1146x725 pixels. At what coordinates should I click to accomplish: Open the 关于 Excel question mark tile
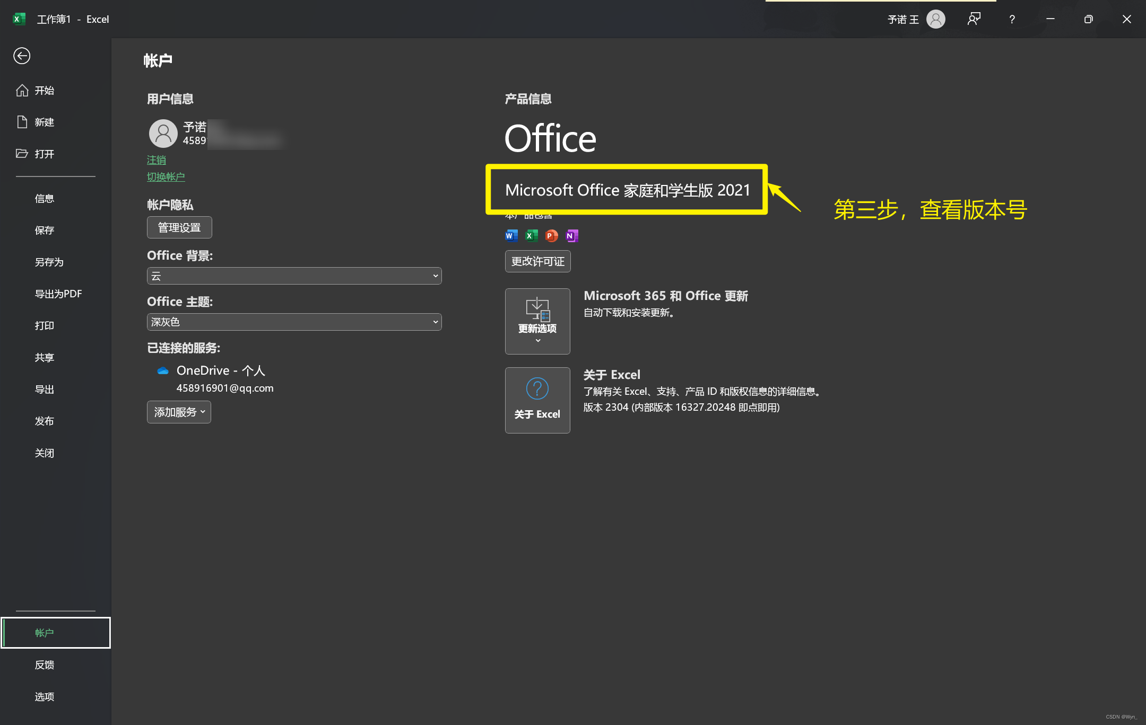[537, 400]
